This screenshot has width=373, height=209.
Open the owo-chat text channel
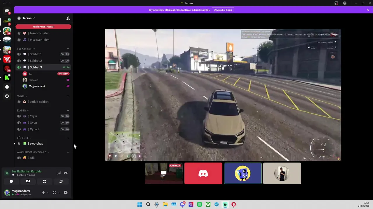tap(43, 144)
